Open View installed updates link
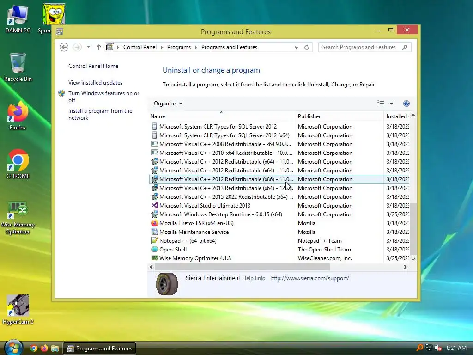 95,83
